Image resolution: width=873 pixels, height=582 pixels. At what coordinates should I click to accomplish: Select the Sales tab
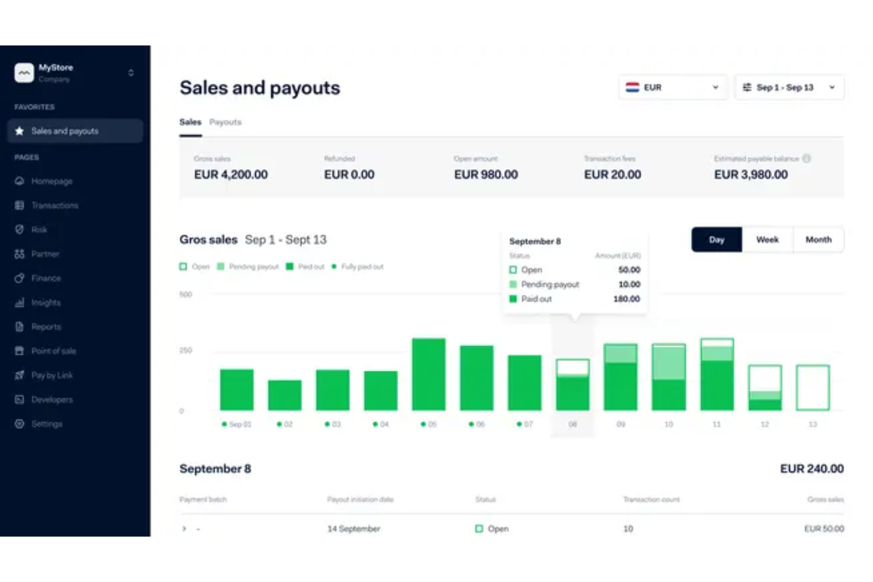coord(190,122)
